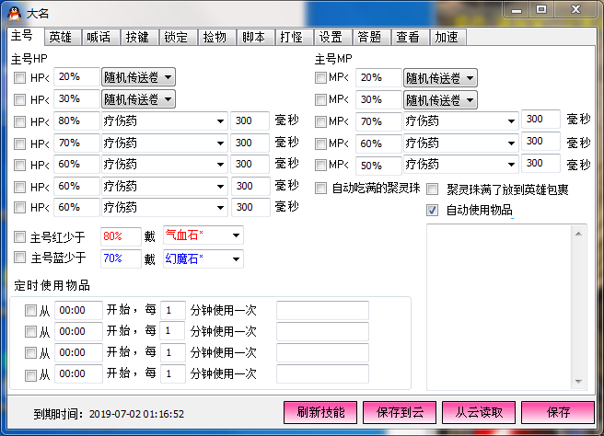The width and height of the screenshot is (604, 436).
Task: Switch to the 查看 tab
Action: coord(410,38)
